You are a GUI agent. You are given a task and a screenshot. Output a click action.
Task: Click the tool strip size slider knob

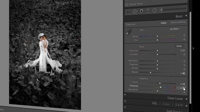161,10
